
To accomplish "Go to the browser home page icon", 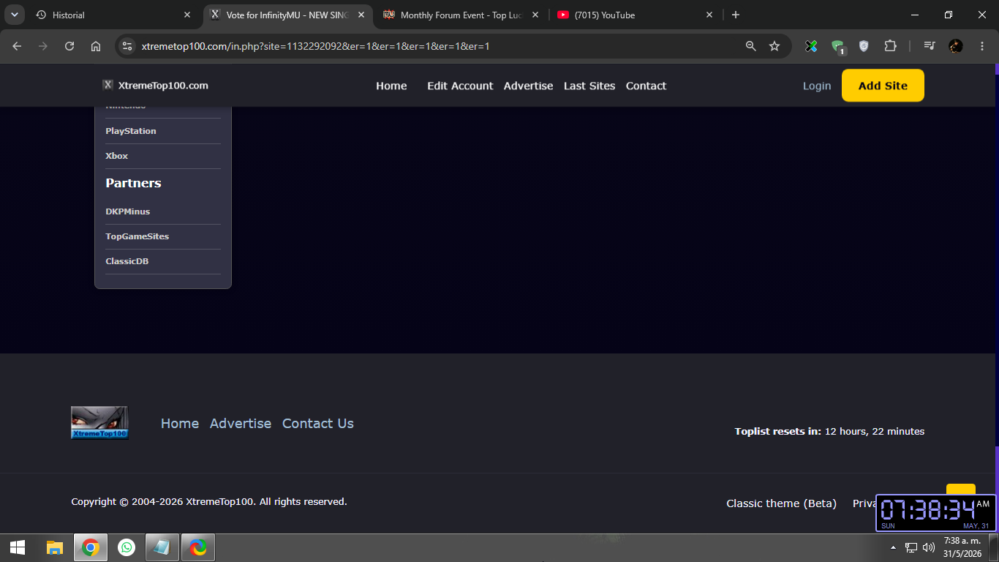I will click(x=96, y=46).
